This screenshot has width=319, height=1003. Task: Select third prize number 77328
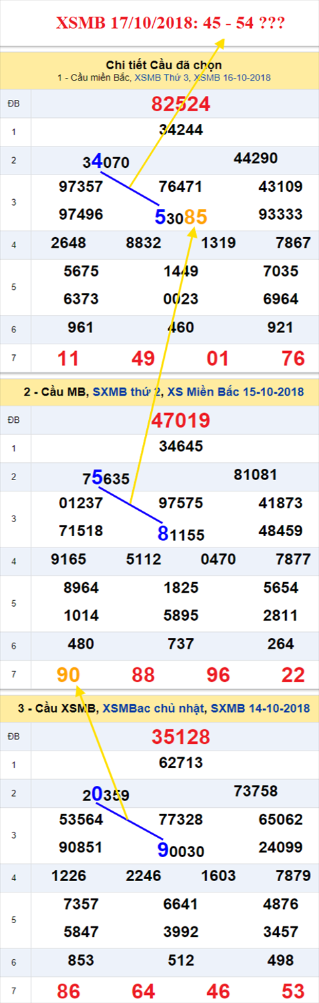click(181, 820)
